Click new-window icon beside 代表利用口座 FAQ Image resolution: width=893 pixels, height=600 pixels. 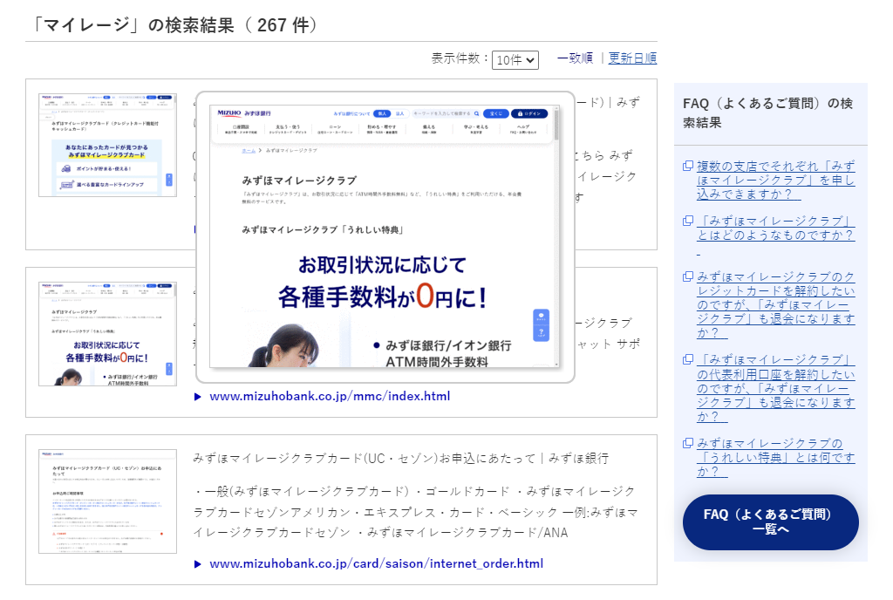click(x=688, y=360)
